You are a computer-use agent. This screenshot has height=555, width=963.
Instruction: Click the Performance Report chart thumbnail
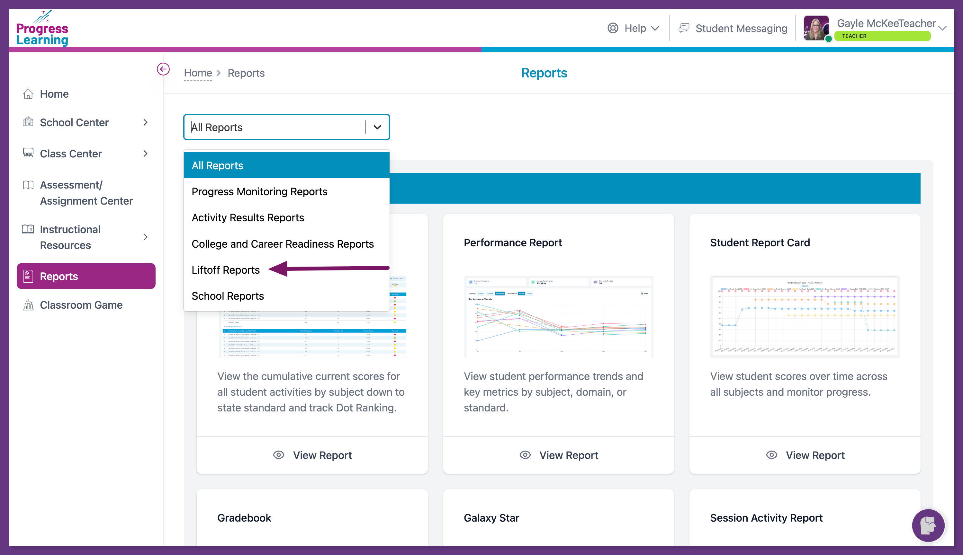[558, 317]
